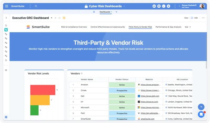The image size is (210, 123).
Task: Select the EY vendor name cell
Action: (82, 102)
